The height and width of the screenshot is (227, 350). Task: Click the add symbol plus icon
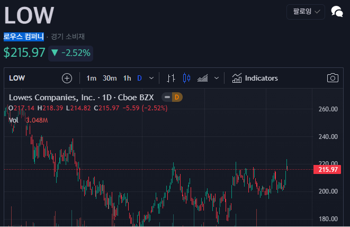67,78
